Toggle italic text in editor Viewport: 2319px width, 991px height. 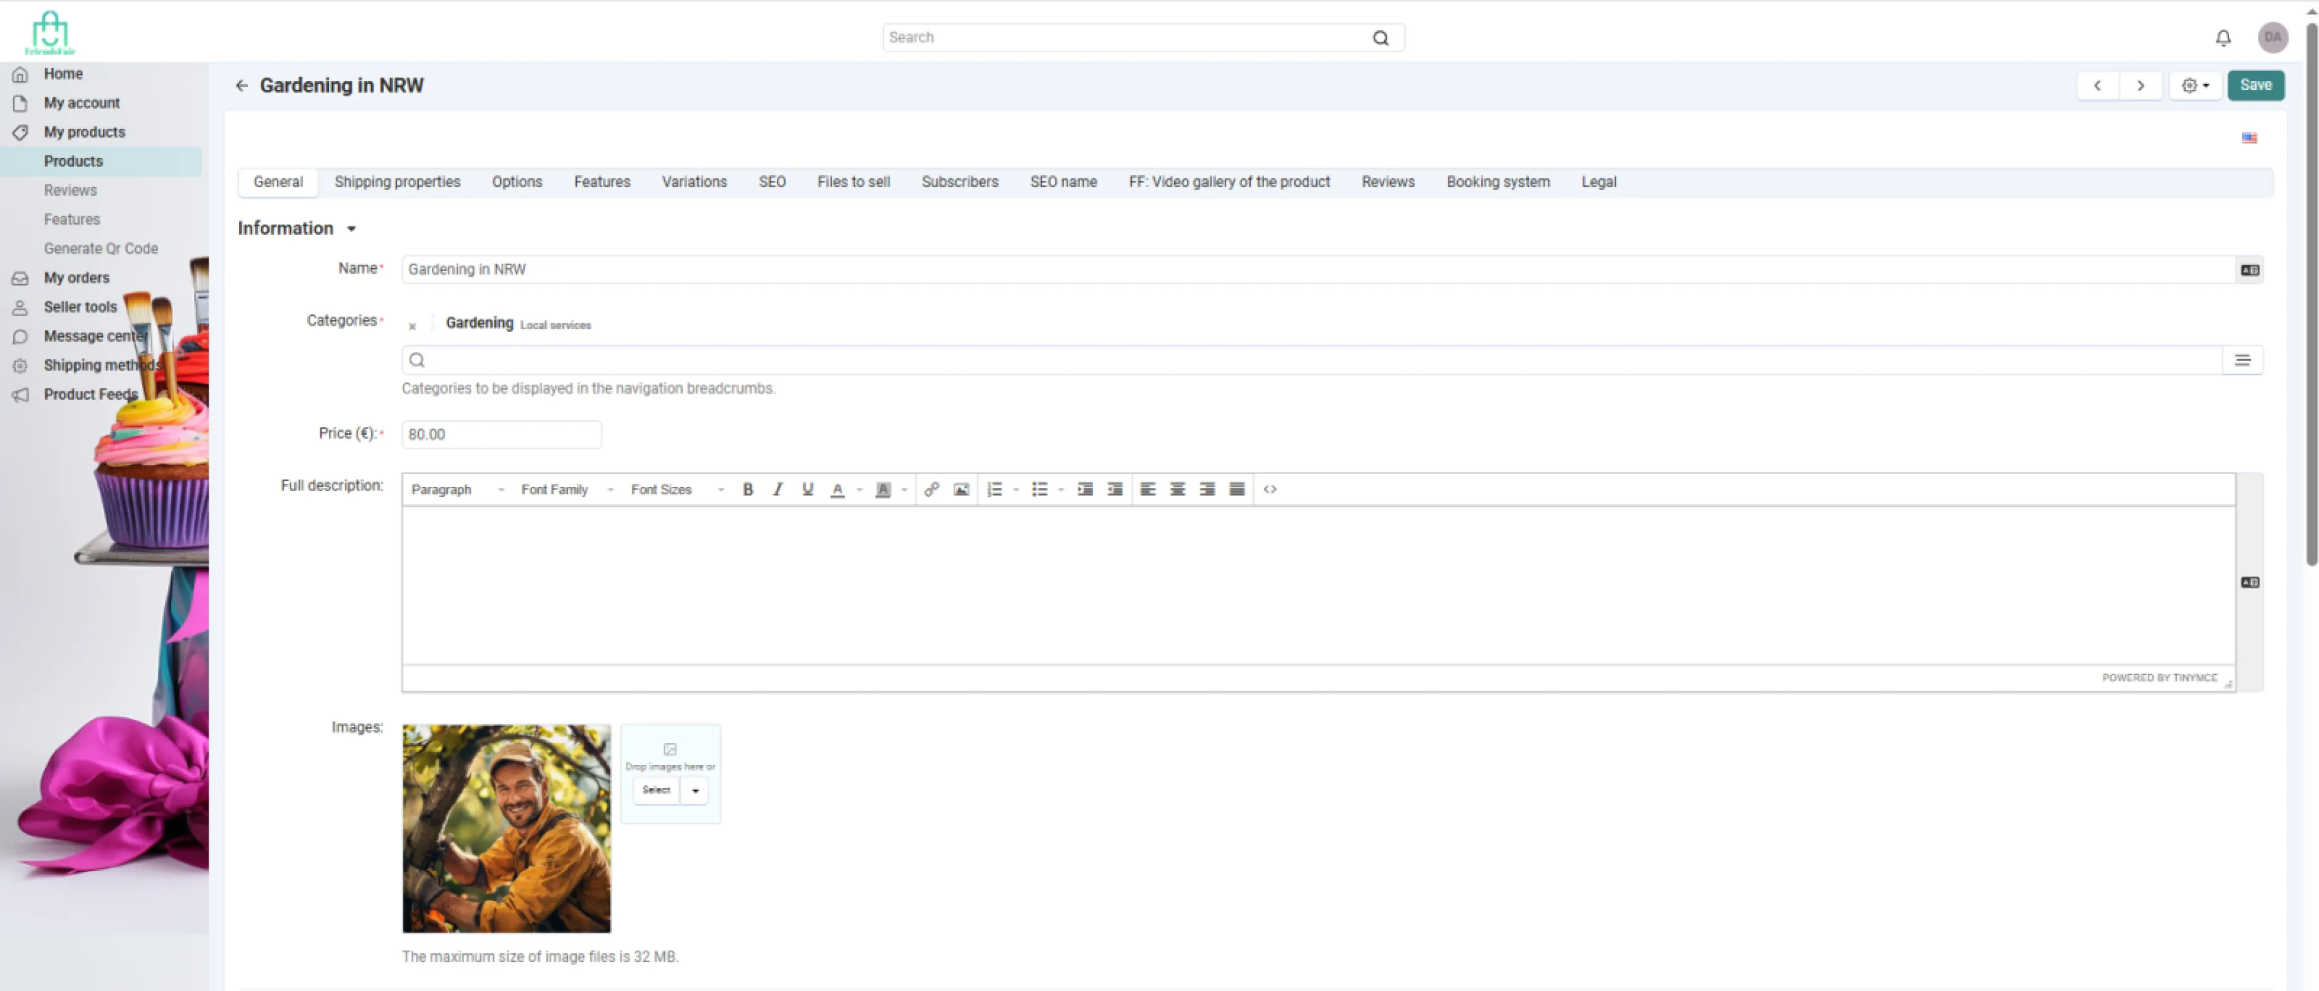777,490
